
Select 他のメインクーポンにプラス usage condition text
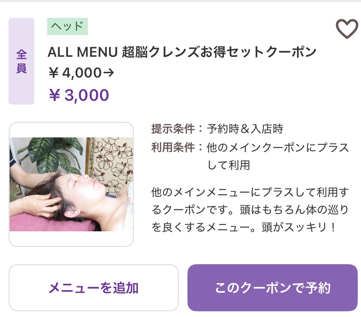pyautogui.click(x=278, y=147)
